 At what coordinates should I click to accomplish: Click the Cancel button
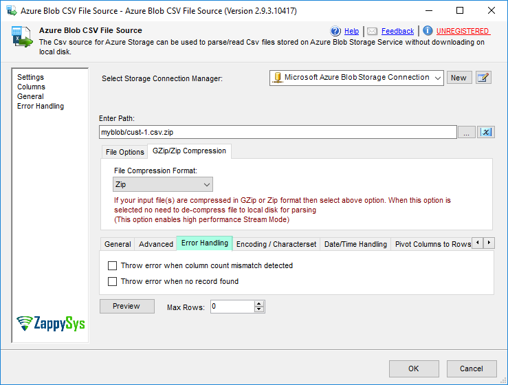(472, 368)
